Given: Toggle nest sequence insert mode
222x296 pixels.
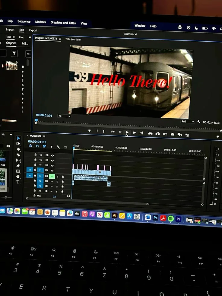Looking at the screenshot, I should (30, 146).
